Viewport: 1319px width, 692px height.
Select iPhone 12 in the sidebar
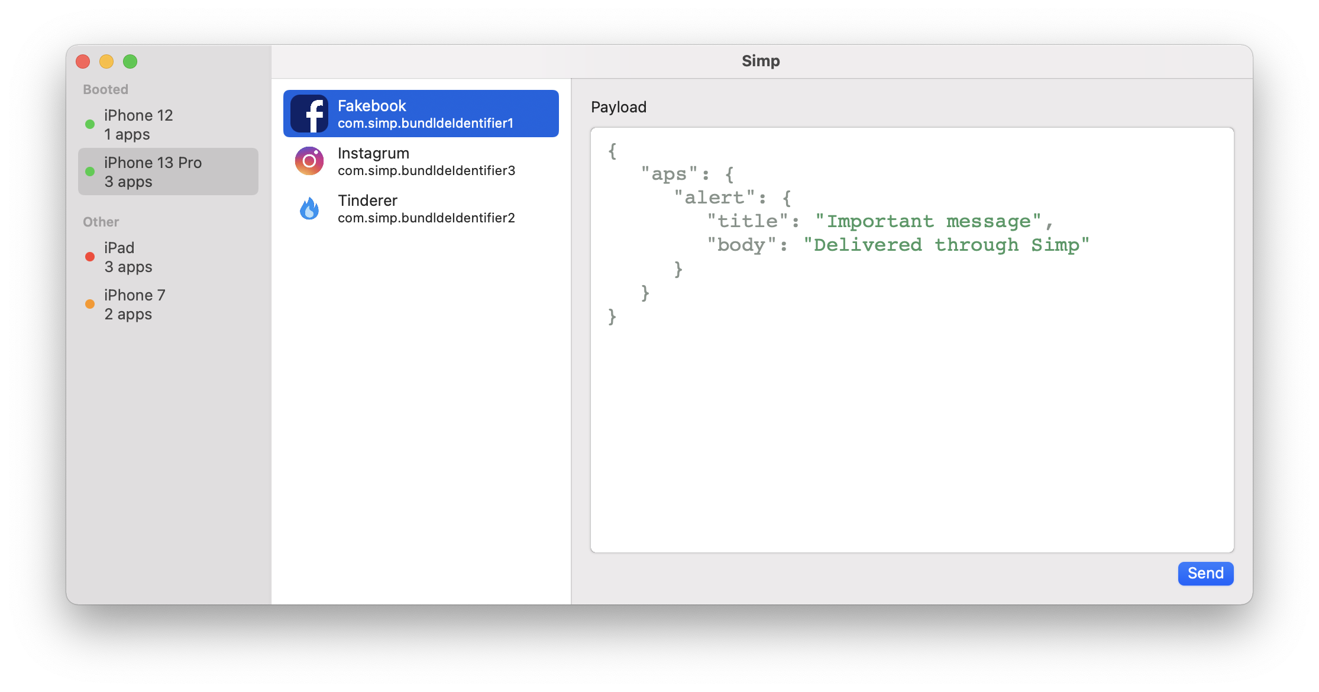click(168, 124)
